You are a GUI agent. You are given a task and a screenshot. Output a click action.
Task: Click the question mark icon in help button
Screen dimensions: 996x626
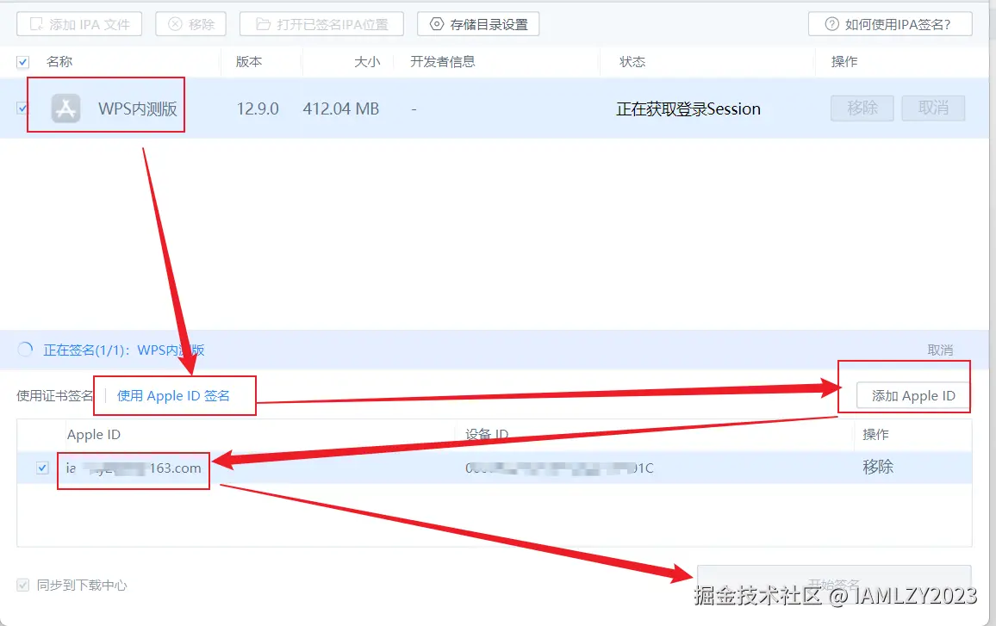pos(831,24)
